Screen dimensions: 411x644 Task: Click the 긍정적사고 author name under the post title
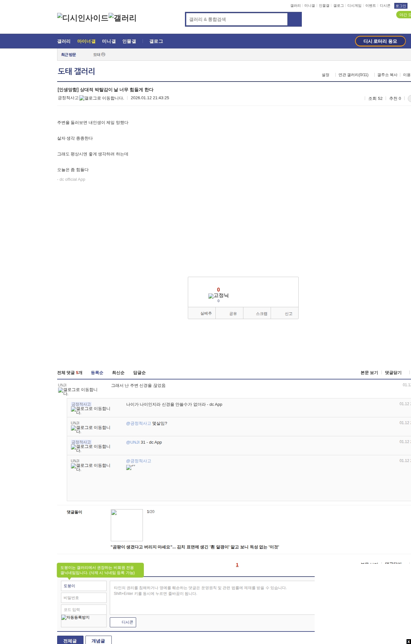[68, 98]
